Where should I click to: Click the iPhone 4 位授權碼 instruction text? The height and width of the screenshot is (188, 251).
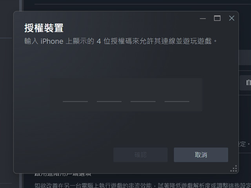coord(120,41)
